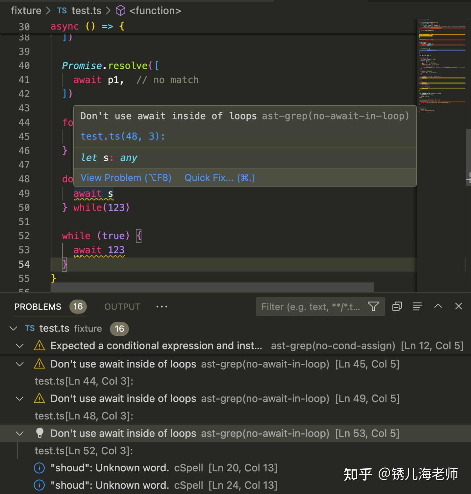Viewport: 471px width, 494px height.
Task: Close the Problems panel with the X toggle
Action: 459,306
